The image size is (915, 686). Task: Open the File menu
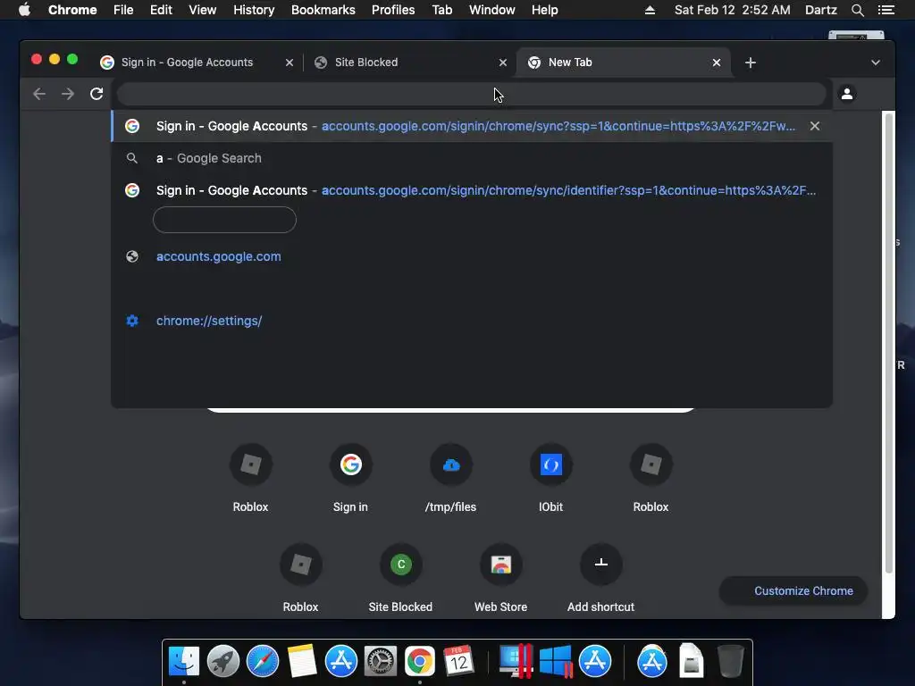coord(123,10)
